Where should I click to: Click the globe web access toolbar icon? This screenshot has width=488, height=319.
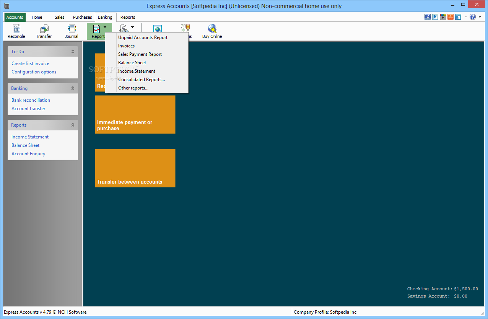[x=158, y=29]
